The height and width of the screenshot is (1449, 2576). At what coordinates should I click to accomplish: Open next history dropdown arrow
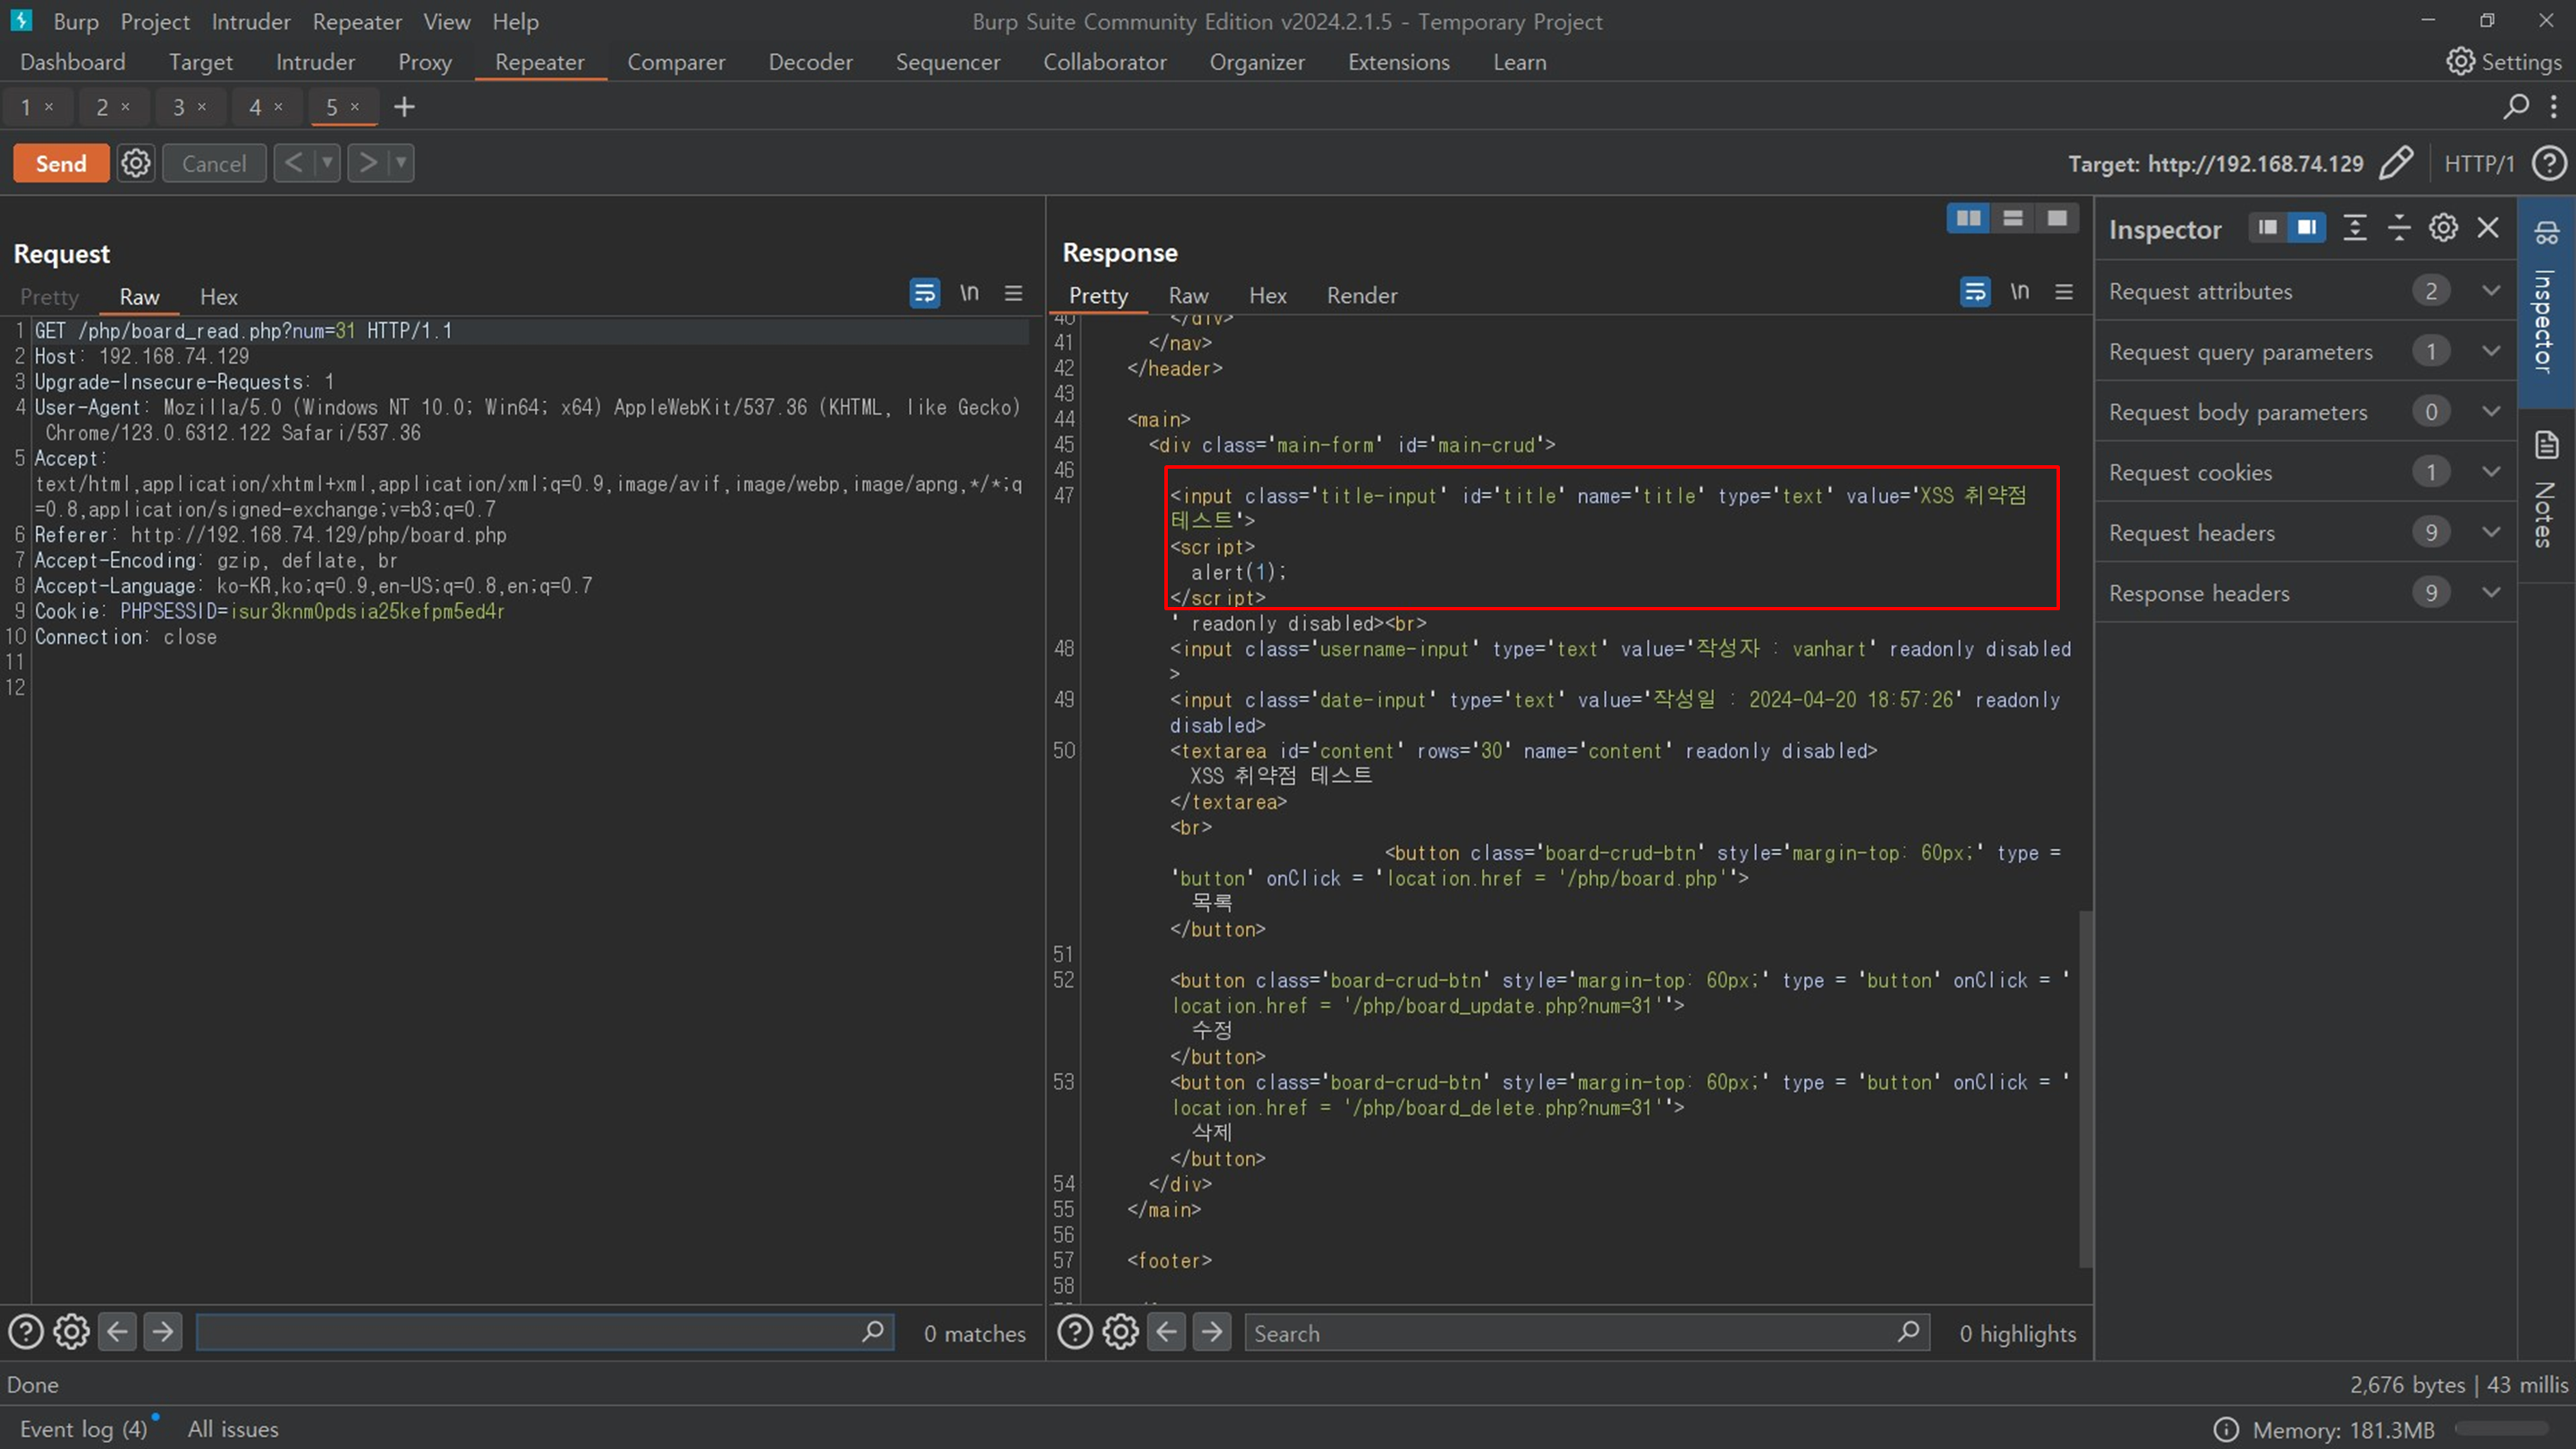[x=400, y=163]
